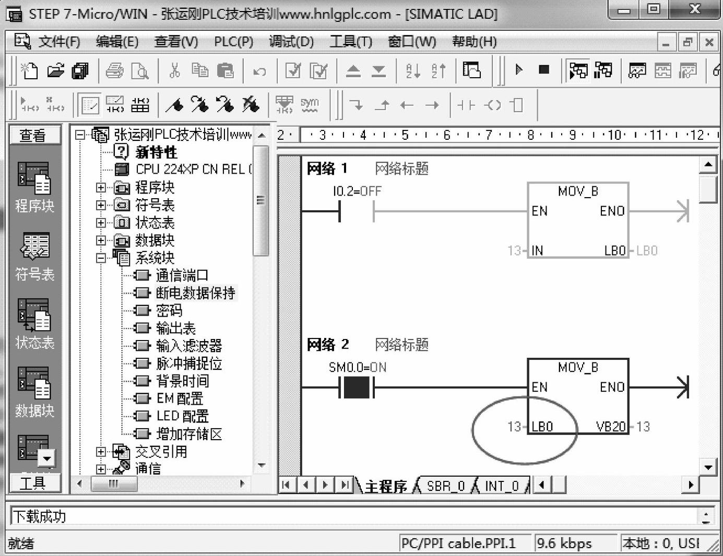Screen dimensions: 723x556
Task: Download the program to the PLC
Action: pos(378,70)
